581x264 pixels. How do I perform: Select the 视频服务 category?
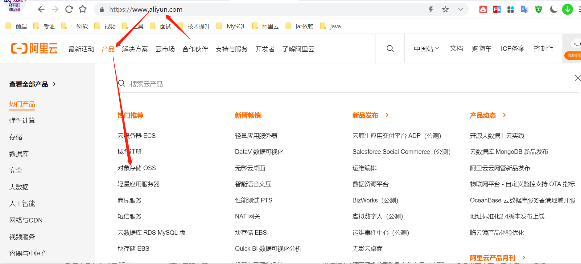(22, 237)
